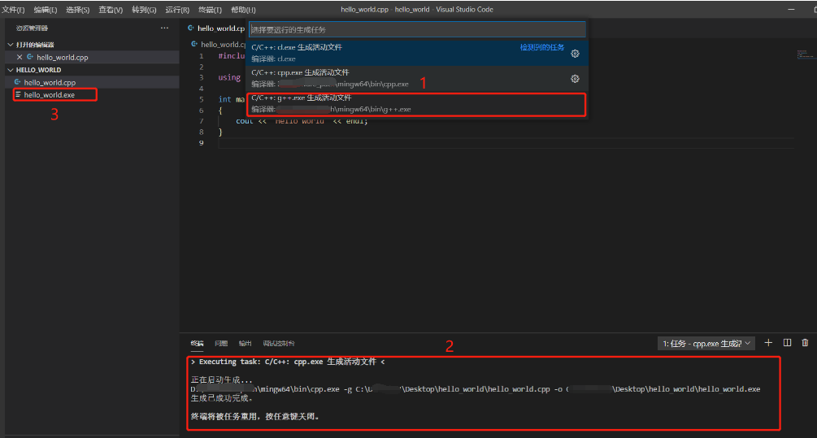The height and width of the screenshot is (438, 817).
Task: Open the explorer panel three-dot more actions
Action: pos(165,28)
